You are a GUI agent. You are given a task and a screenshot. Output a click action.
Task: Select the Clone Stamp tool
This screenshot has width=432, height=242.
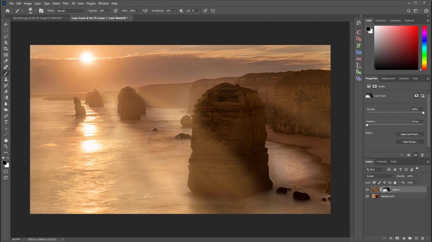[6, 79]
